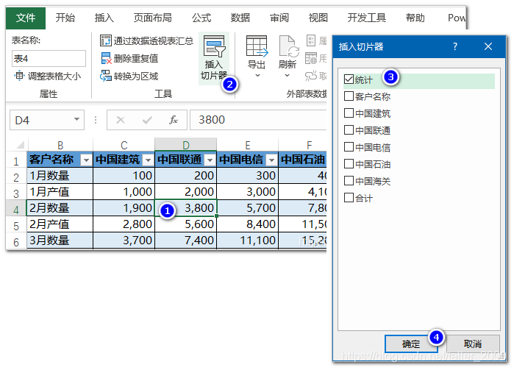Screen dimensions: 514x370
Task: Close the 插入切片器 dialog
Action: [x=488, y=46]
